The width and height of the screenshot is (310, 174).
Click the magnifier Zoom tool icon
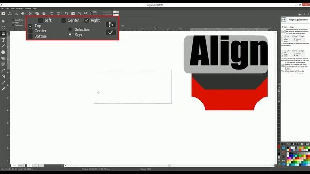coord(66,14)
